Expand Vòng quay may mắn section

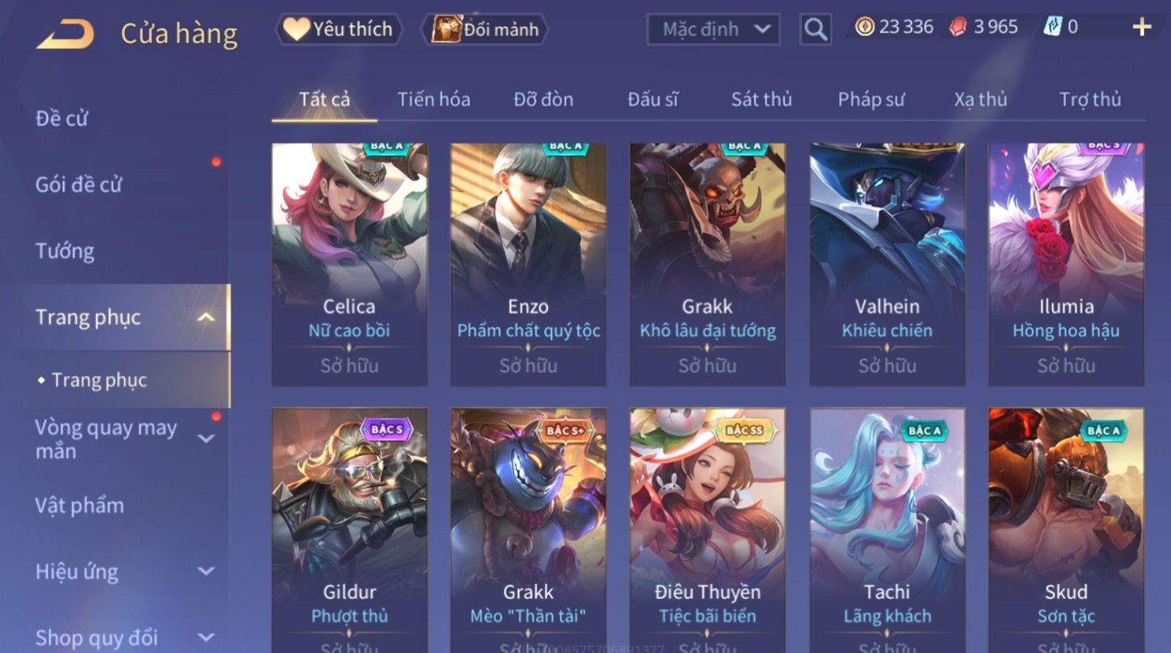tap(205, 438)
